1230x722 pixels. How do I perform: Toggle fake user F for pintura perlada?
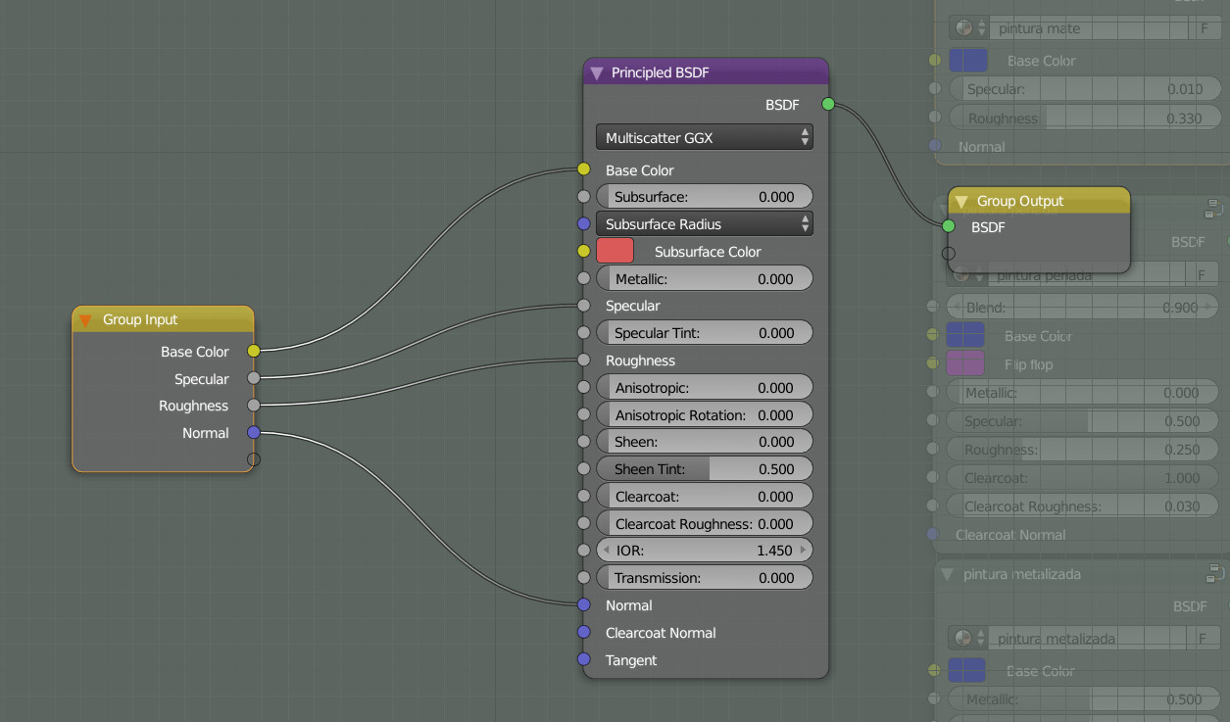pyautogui.click(x=1204, y=276)
